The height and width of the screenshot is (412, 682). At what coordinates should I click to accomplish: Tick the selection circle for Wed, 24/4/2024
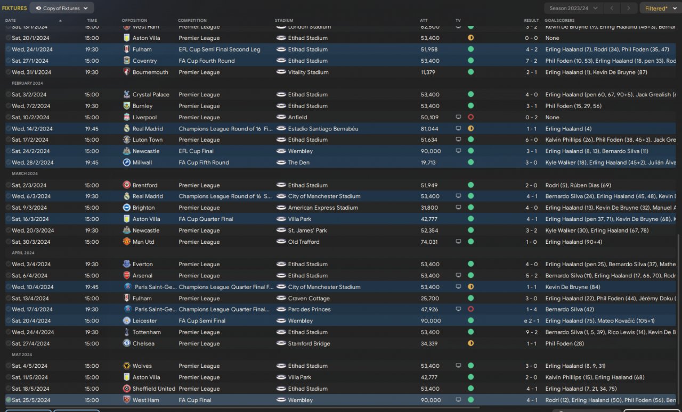(8, 332)
